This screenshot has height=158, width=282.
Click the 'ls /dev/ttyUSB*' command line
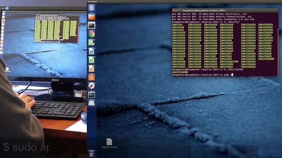[208, 69]
